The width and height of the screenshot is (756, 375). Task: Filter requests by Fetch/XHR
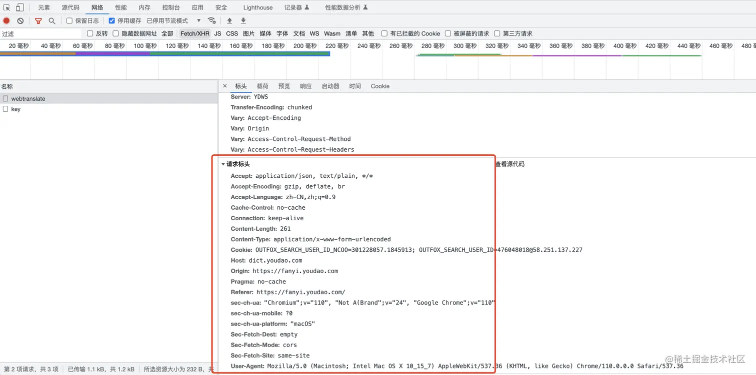point(195,33)
